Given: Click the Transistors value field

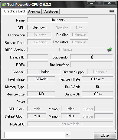Looking at the screenshot, I should pos(79,42).
